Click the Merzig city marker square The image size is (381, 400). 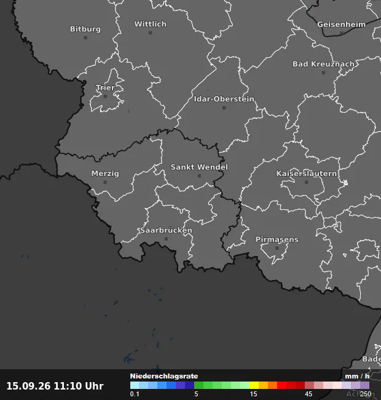(x=105, y=182)
